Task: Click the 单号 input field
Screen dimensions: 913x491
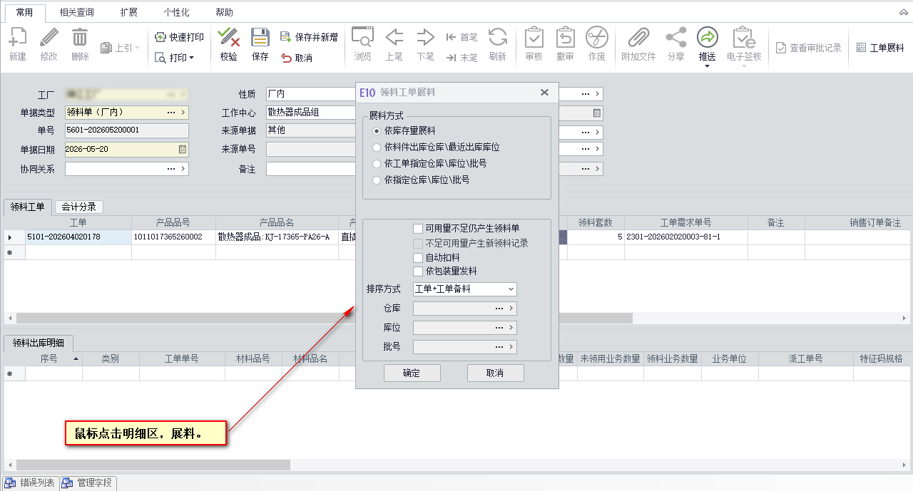Action: (x=127, y=130)
